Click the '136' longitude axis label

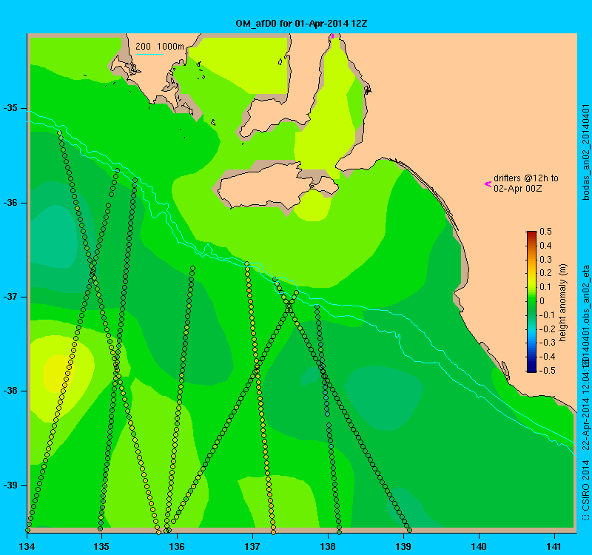[x=177, y=547]
